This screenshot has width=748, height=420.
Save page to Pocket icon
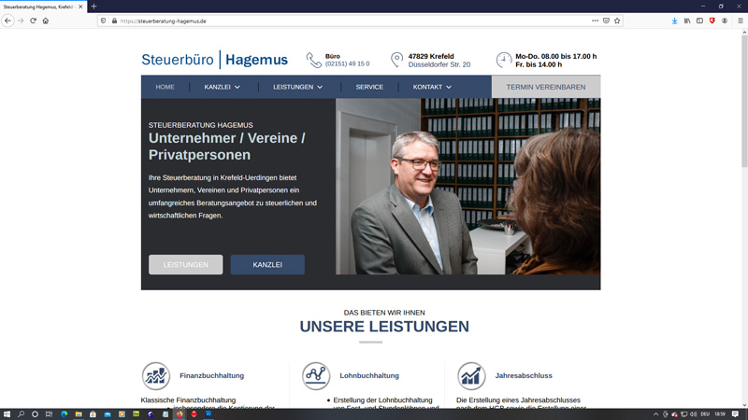(606, 21)
